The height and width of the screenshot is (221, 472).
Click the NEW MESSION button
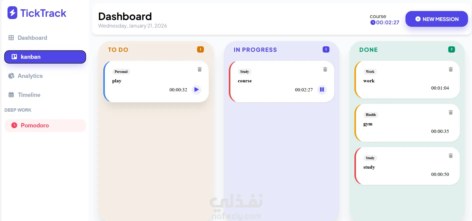(x=436, y=19)
